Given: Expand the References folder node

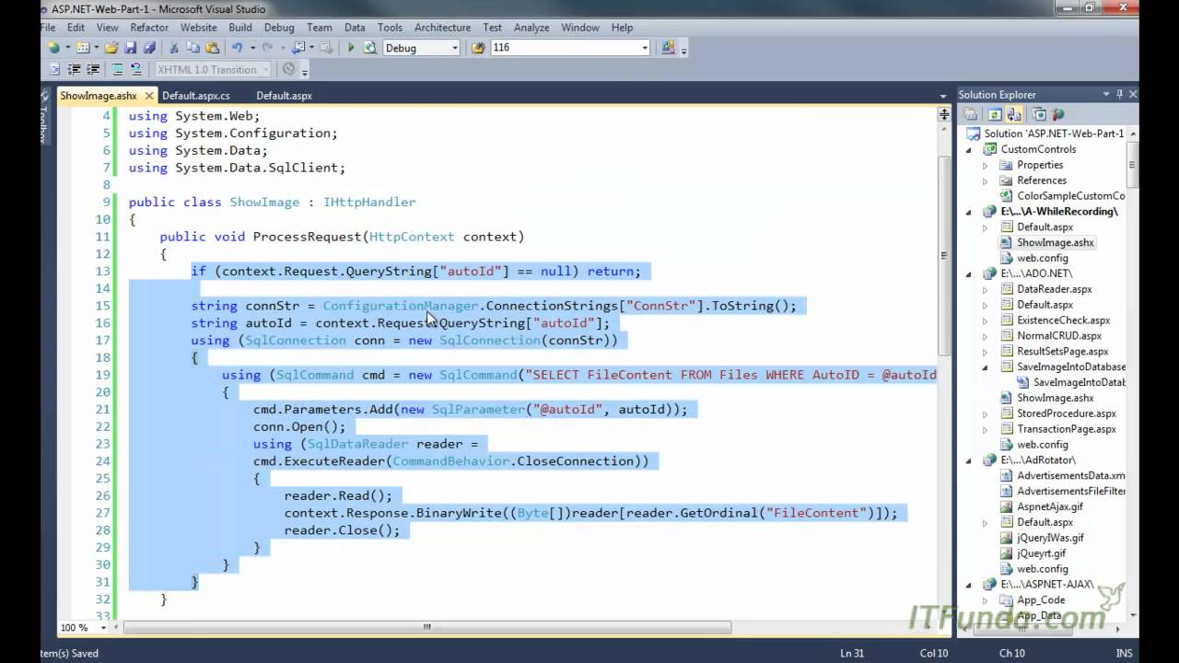Looking at the screenshot, I should pyautogui.click(x=985, y=180).
